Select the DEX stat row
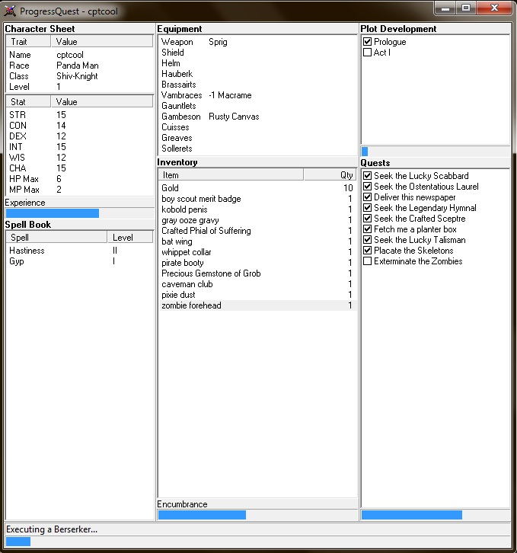Image resolution: width=517 pixels, height=553 pixels. pos(79,136)
